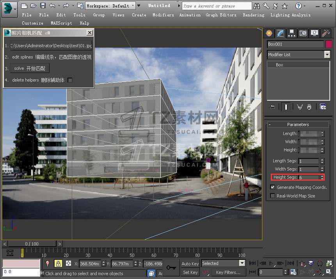Click the Key Filters... button
The width and height of the screenshot is (336, 279).
(228, 272)
